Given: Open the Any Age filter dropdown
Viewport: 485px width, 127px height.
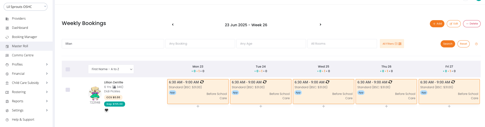Looking at the screenshot, I should pos(271,44).
